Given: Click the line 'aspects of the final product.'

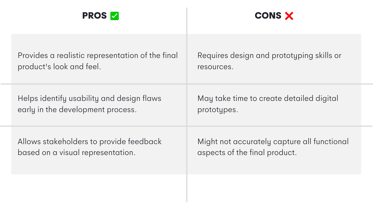Looking at the screenshot, I should (247, 153).
